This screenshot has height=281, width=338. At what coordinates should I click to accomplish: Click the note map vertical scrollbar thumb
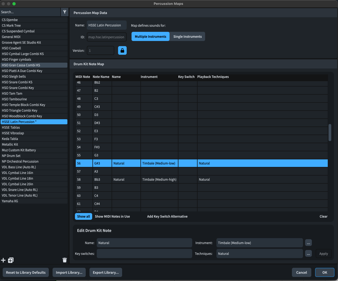click(x=330, y=132)
